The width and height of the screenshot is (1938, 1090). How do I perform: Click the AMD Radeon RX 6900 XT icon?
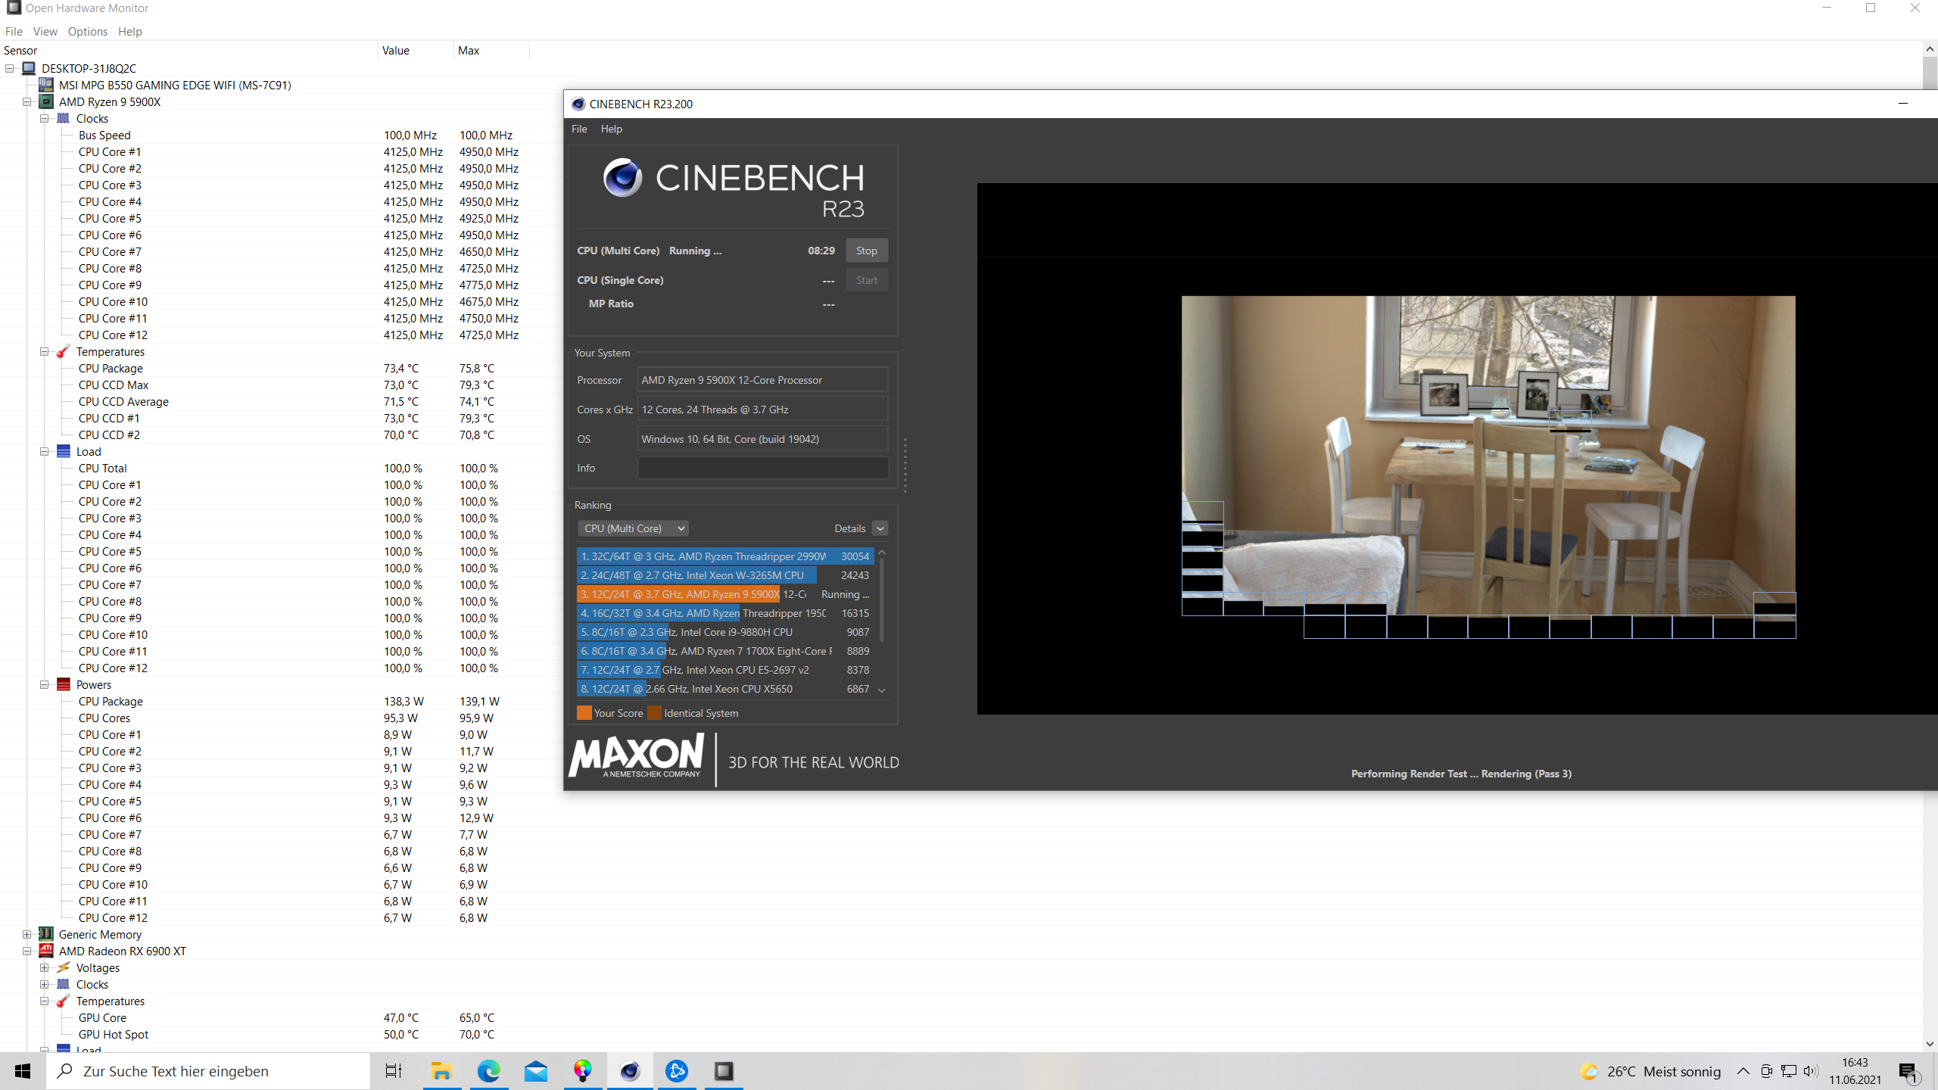coord(46,951)
